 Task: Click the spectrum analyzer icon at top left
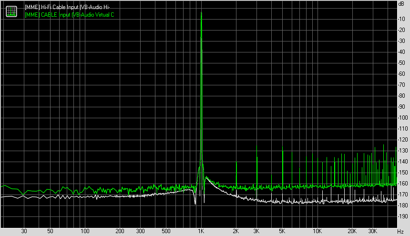(x=11, y=11)
